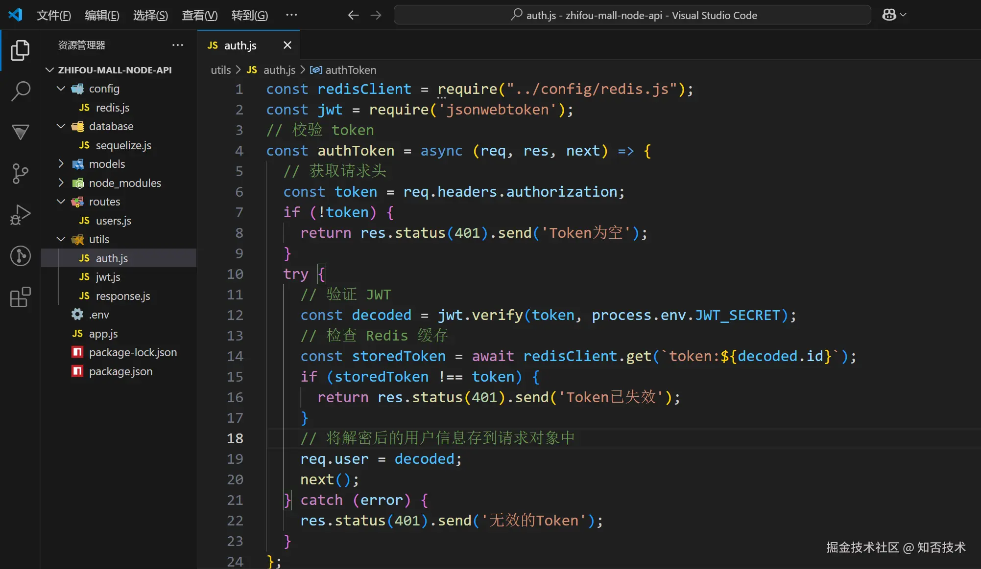Open the 查看(V) menu
This screenshot has height=569, width=981.
coord(199,15)
